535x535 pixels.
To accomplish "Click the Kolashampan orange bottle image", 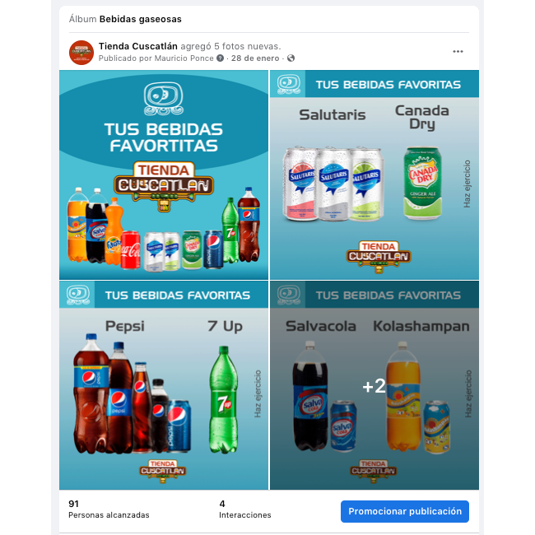I will click(x=402, y=396).
